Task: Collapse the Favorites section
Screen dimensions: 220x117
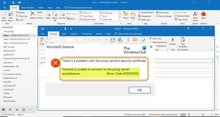Action: (x=3, y=27)
